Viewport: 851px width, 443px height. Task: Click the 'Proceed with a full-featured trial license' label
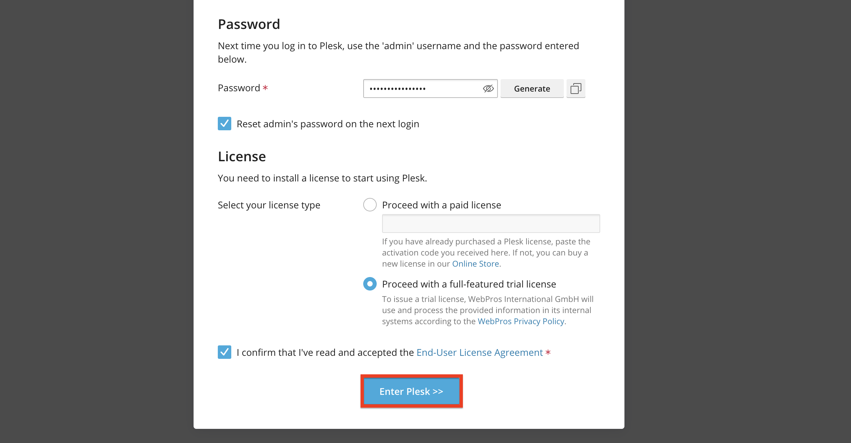469,284
